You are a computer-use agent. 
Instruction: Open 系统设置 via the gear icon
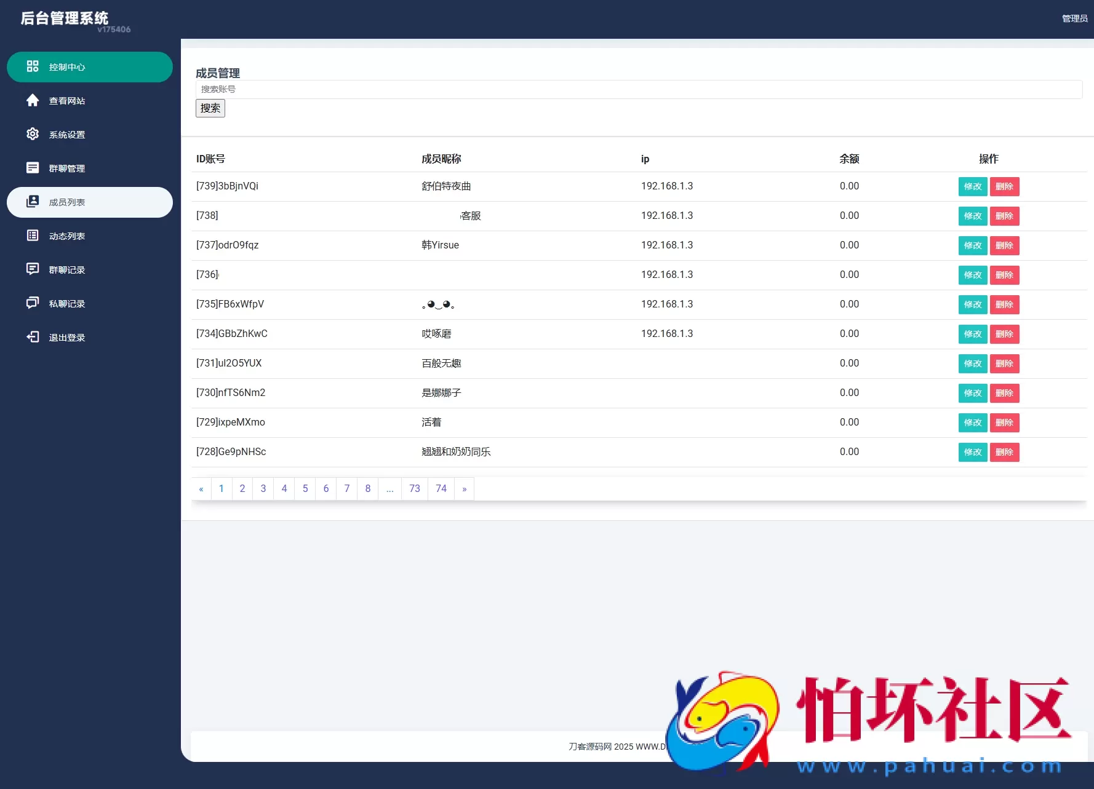pyautogui.click(x=33, y=134)
